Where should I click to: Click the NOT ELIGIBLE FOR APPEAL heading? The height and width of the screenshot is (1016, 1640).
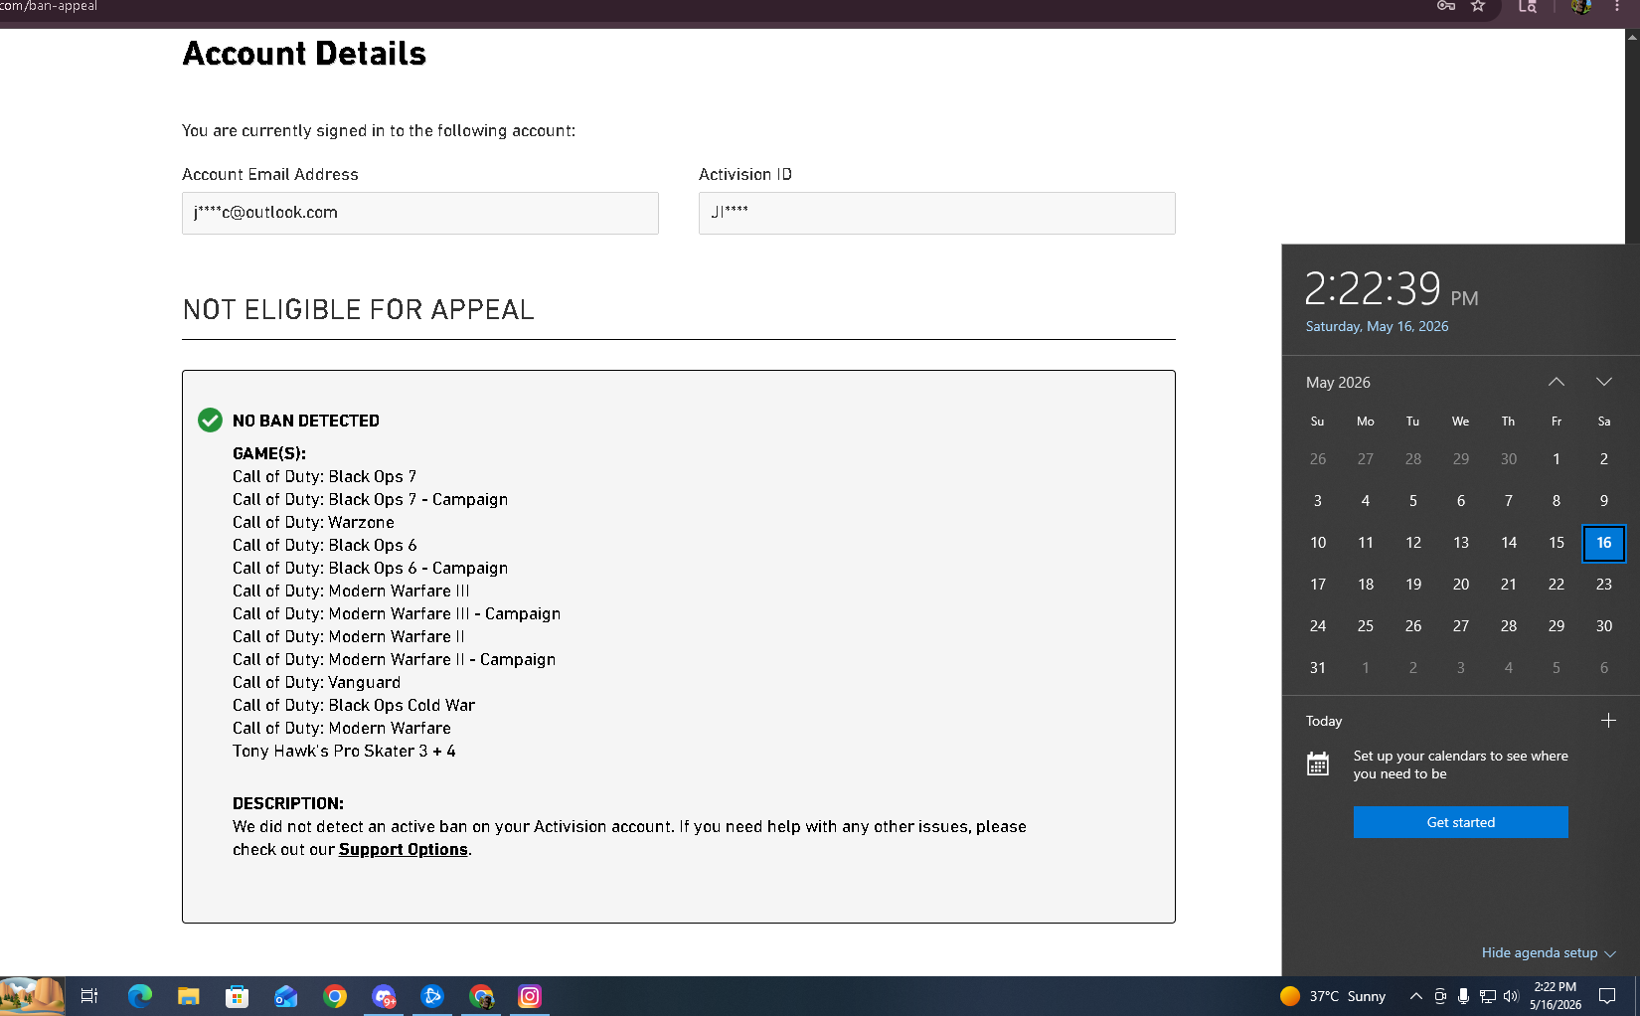pos(359,310)
